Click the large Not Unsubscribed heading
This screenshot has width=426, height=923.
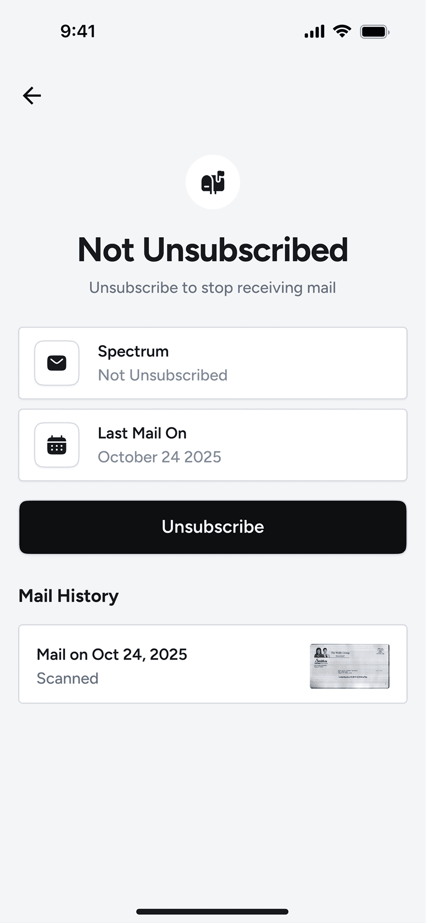click(x=213, y=250)
